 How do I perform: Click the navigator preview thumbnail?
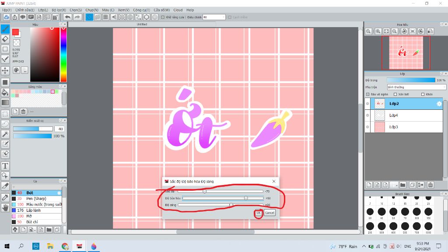pyautogui.click(x=406, y=52)
